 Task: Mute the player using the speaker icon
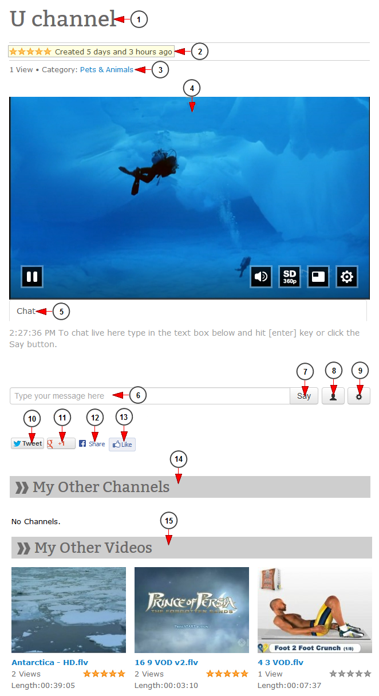click(261, 277)
